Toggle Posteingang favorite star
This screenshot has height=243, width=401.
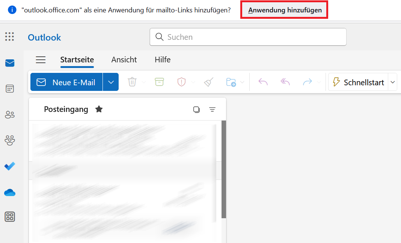(x=99, y=109)
